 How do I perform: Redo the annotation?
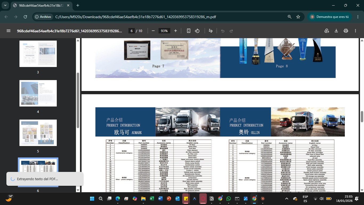[231, 31]
